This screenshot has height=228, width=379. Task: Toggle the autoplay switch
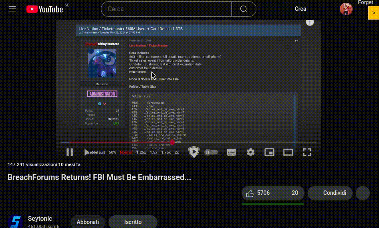click(211, 152)
